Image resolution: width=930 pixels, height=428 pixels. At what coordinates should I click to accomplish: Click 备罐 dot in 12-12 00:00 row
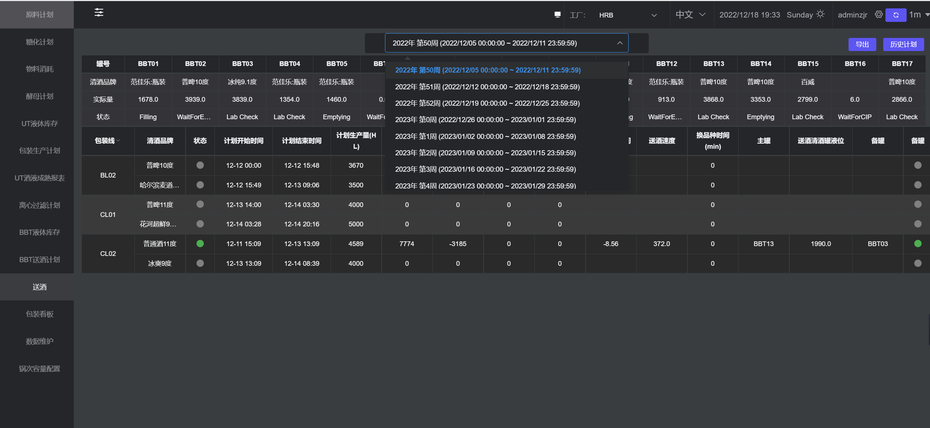918,165
